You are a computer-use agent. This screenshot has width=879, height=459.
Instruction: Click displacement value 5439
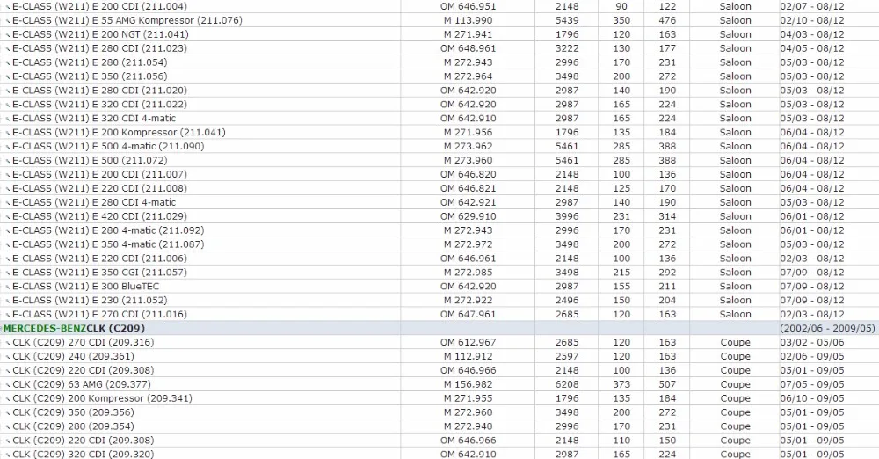click(567, 20)
